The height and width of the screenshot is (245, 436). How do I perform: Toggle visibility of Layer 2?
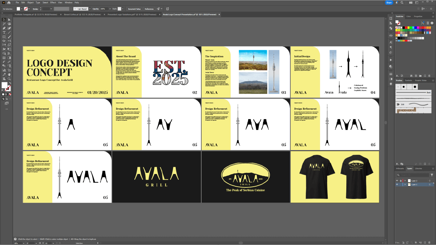click(x=397, y=180)
